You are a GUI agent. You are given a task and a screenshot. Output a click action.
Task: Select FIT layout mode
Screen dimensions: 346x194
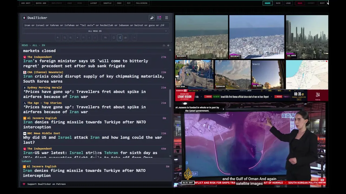coord(129,3)
